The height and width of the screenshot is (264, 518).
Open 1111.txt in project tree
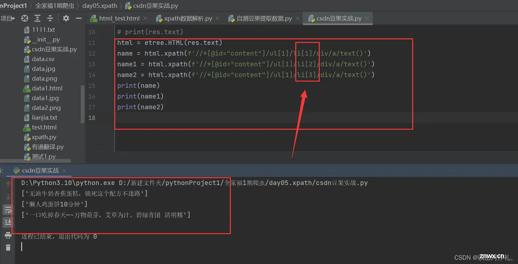tap(43, 30)
